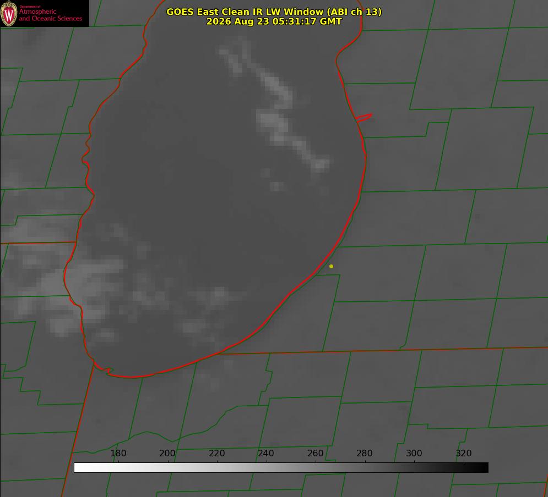548x497 pixels.
Task: Select the 180 colorbar label
Action: click(118, 453)
